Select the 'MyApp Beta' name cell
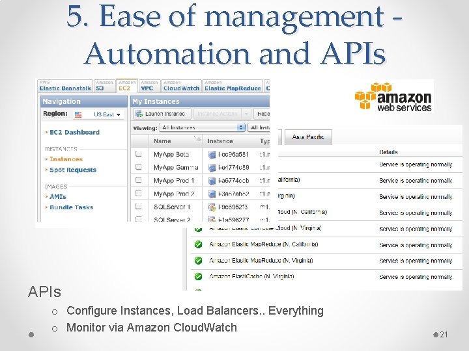Screen dimensions: 469x351 click(x=171, y=154)
